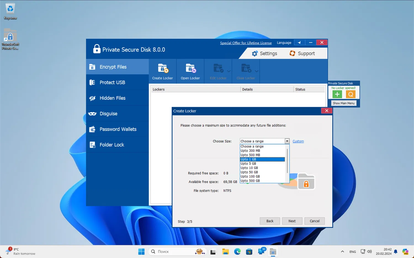The width and height of the screenshot is (414, 258).
Task: Go to the Hidden Files section
Action: tap(112, 98)
